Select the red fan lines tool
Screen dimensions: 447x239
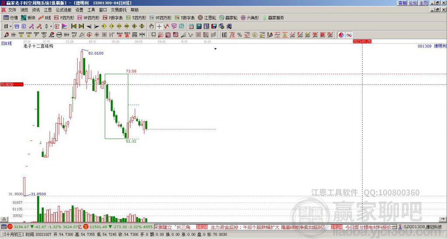[161, 35]
